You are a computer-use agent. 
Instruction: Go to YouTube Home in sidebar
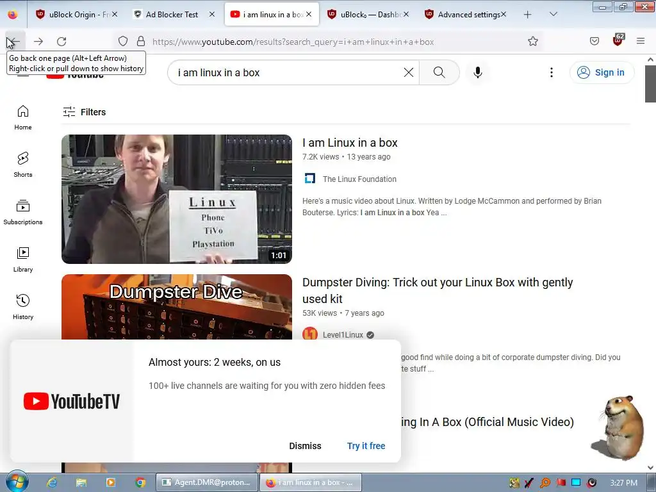(23, 118)
